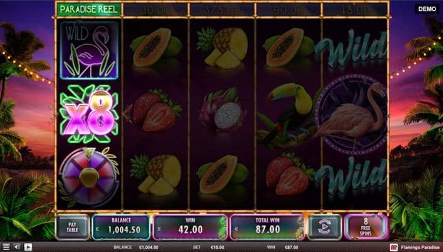Click the Flamingo Paradise logo icon
The width and height of the screenshot is (443, 252).
tap(394, 248)
